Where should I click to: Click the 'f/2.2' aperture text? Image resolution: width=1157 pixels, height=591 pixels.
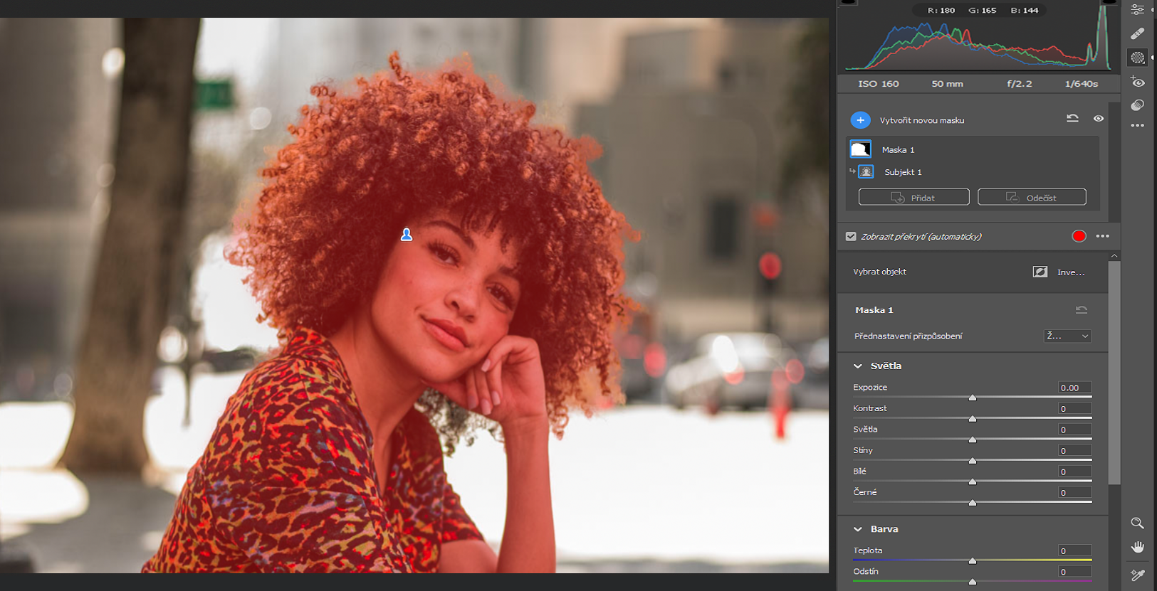[1019, 84]
